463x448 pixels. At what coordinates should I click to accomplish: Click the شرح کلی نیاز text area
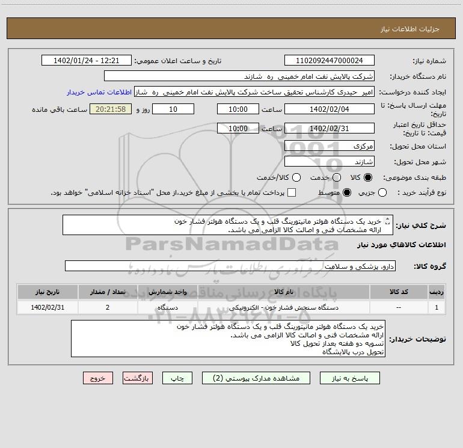click(x=228, y=225)
